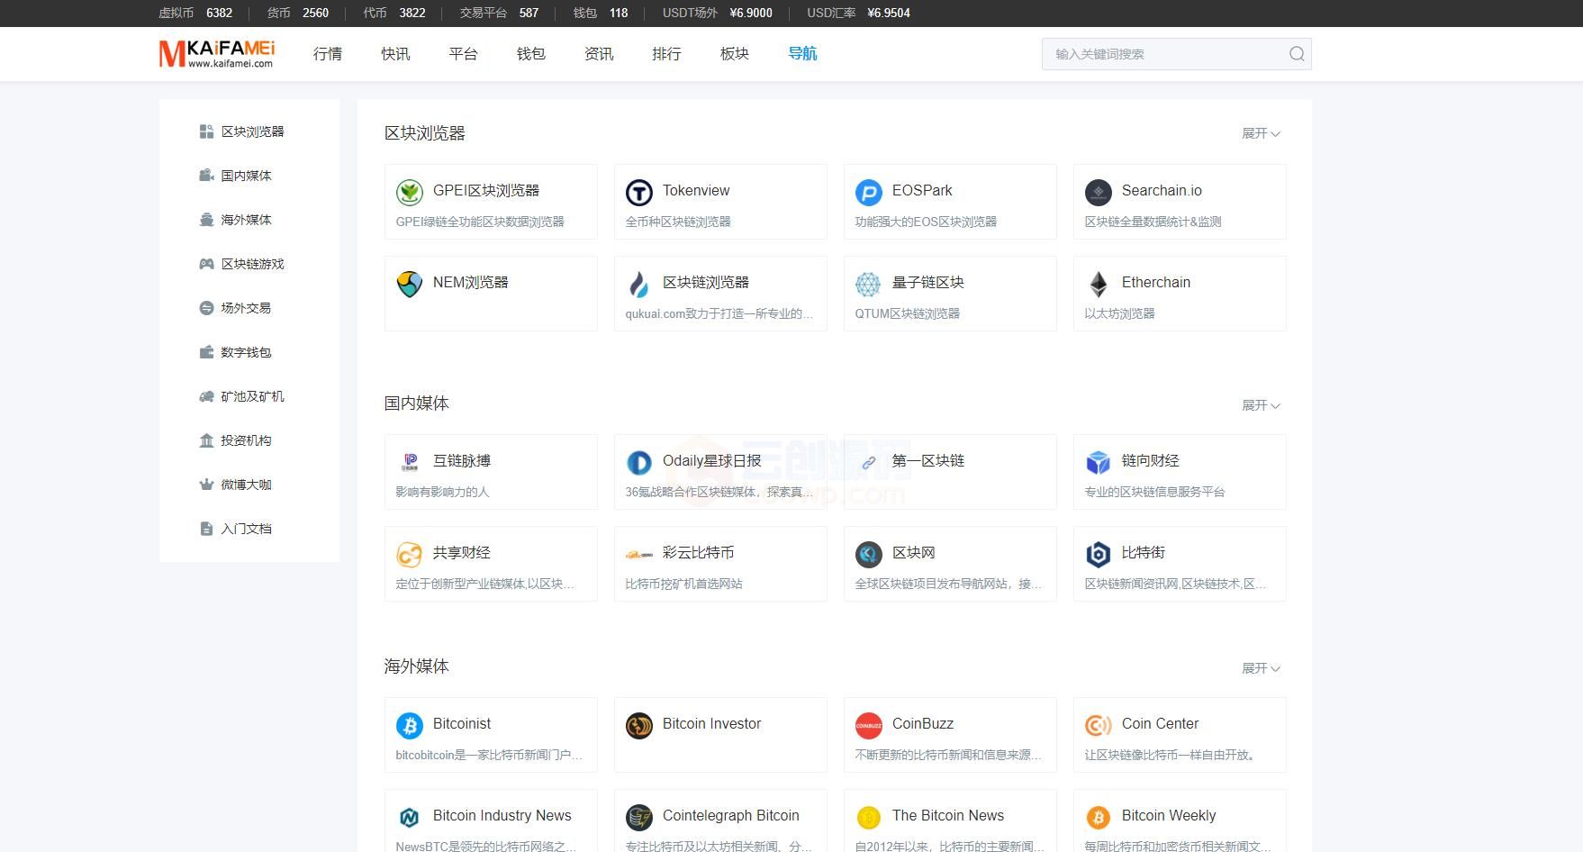The height and width of the screenshot is (852, 1583).
Task: Open the 快讯 nav tab
Action: tap(395, 54)
